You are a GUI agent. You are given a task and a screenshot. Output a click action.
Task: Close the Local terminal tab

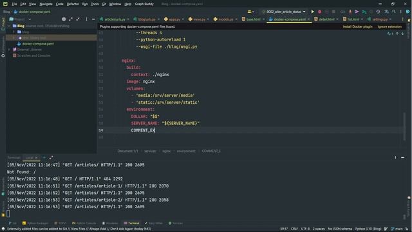point(37,157)
